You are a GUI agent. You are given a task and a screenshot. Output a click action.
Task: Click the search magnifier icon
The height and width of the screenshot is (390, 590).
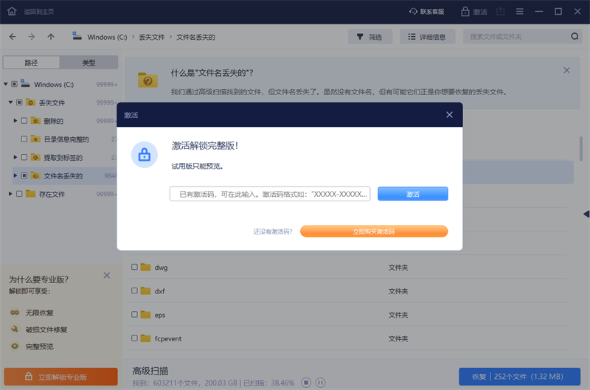click(575, 36)
